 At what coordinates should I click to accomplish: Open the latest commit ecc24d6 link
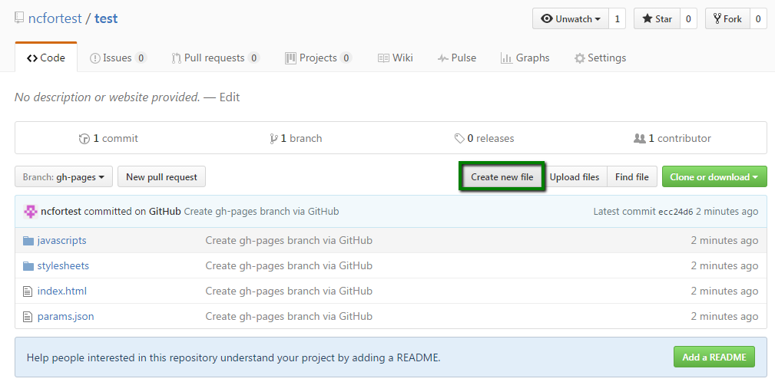click(x=676, y=212)
